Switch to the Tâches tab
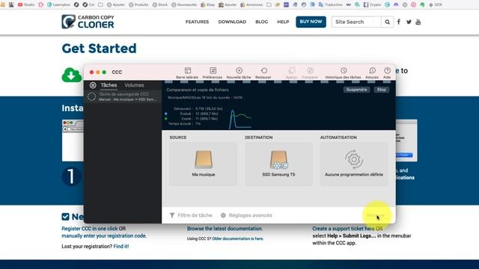This screenshot has width=479, height=269. [109, 85]
